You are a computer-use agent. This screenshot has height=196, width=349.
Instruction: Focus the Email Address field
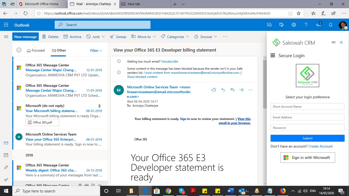[x=308, y=117]
